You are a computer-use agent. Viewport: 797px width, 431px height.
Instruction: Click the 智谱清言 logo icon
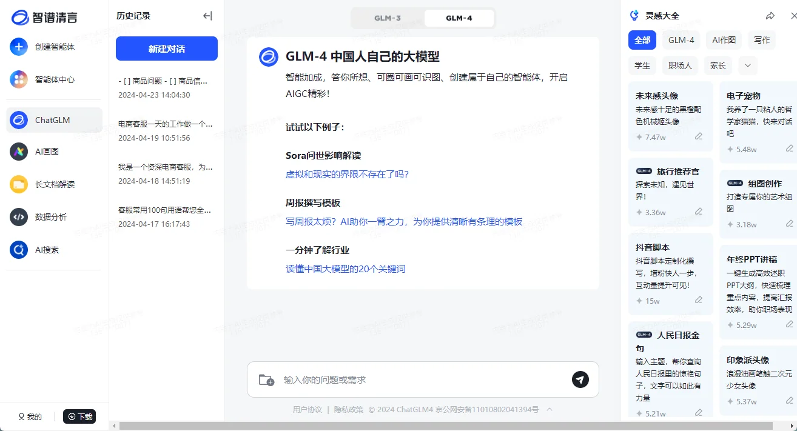pos(19,18)
